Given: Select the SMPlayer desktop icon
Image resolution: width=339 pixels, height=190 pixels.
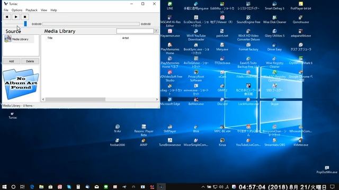Looking at the screenshot, I should [x=170, y=129].
